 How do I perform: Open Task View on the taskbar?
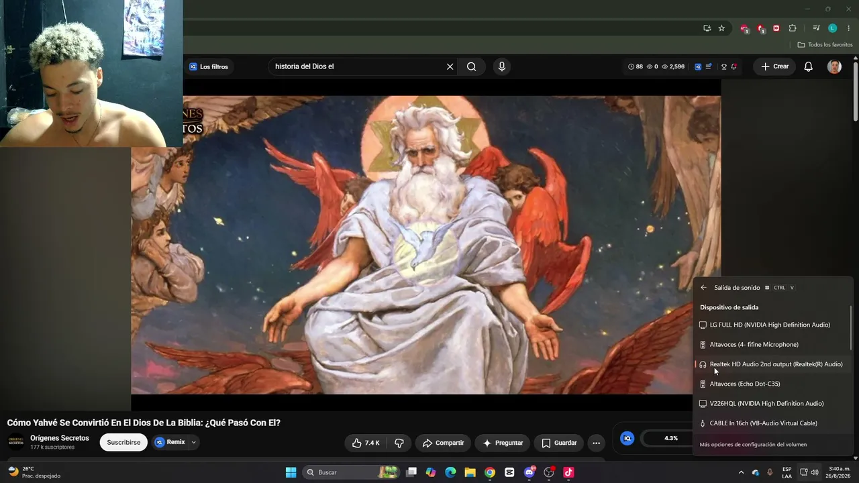pyautogui.click(x=411, y=472)
